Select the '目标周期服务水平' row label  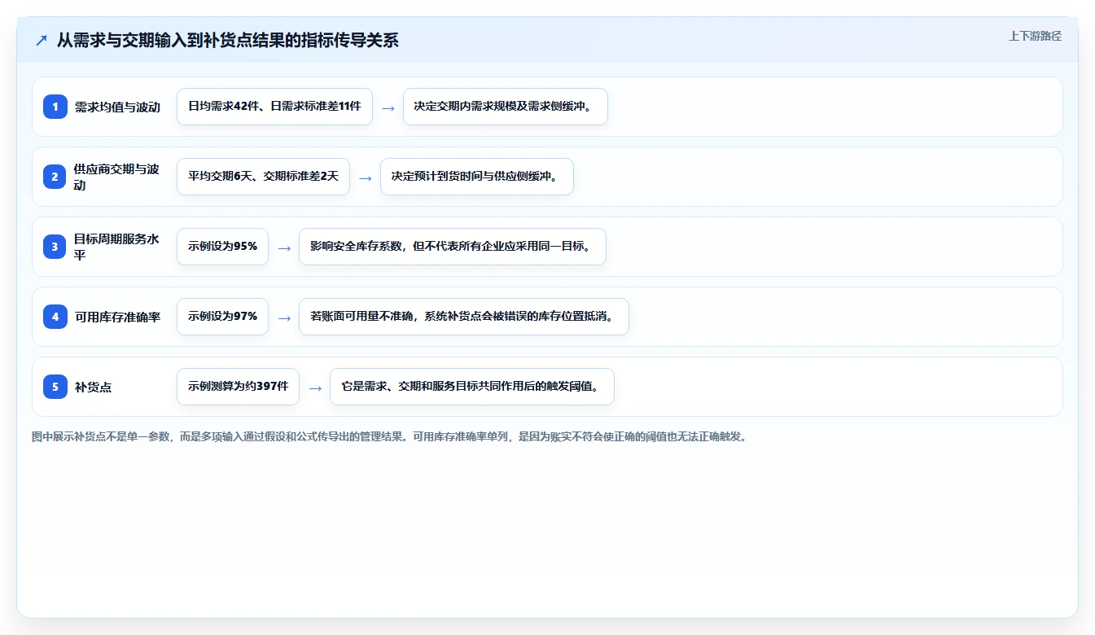(x=117, y=247)
